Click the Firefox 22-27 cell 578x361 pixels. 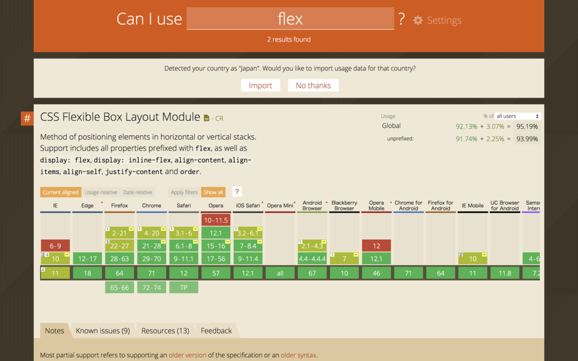pyautogui.click(x=120, y=246)
